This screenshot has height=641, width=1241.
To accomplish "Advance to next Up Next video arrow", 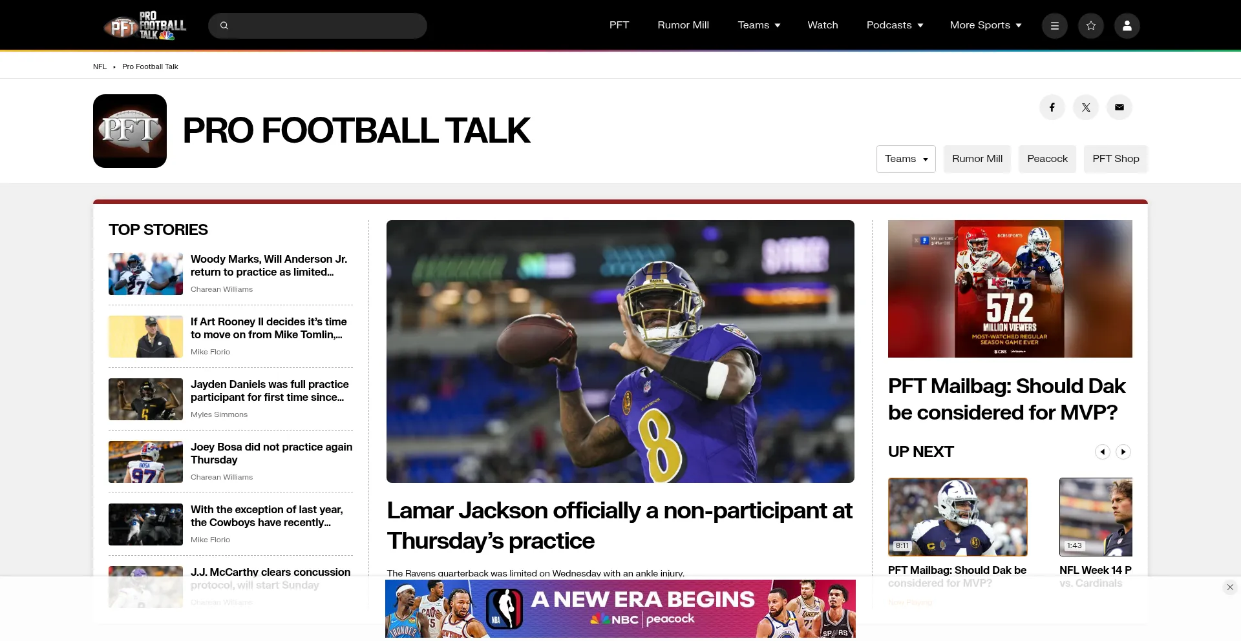I will coord(1123,452).
